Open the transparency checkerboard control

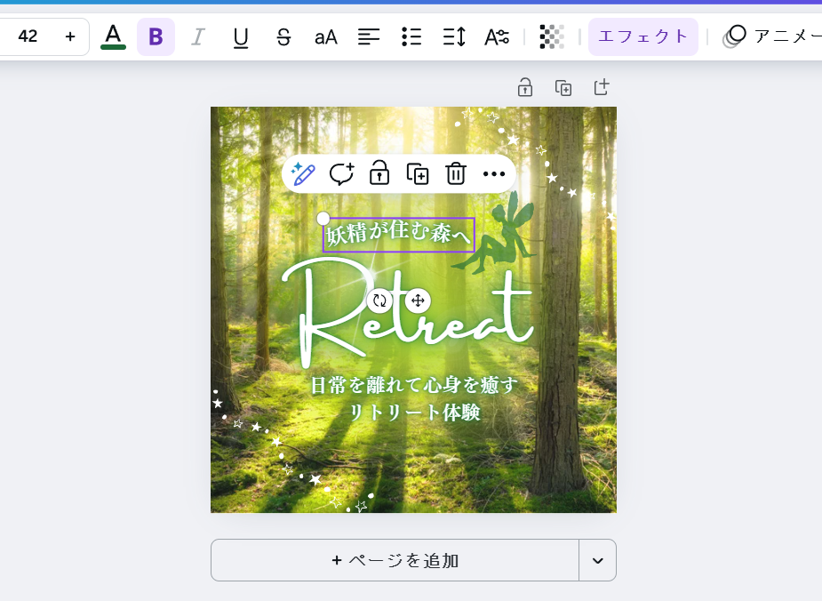click(552, 36)
